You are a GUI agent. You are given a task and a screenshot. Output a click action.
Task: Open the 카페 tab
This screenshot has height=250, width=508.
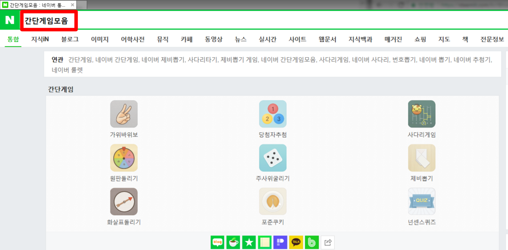tap(187, 39)
